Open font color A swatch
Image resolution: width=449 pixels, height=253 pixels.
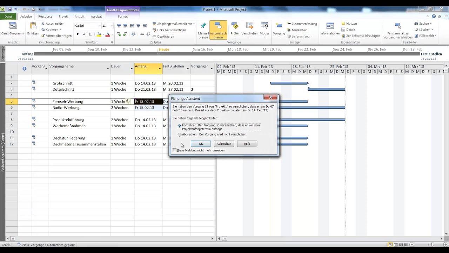108,34
